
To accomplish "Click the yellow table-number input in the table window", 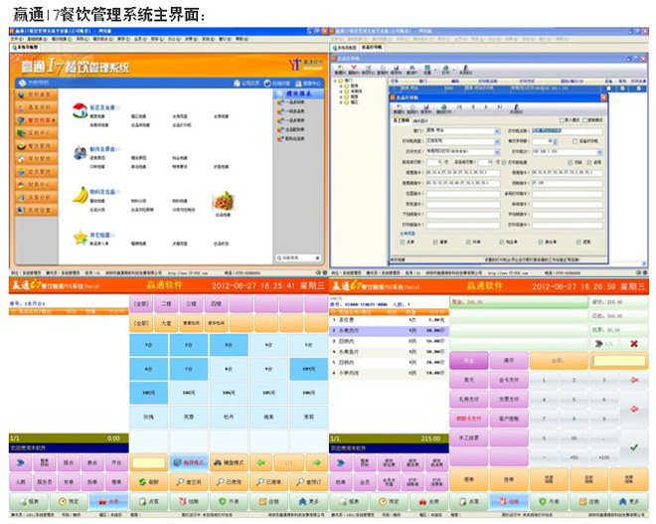I will pyautogui.click(x=149, y=463).
